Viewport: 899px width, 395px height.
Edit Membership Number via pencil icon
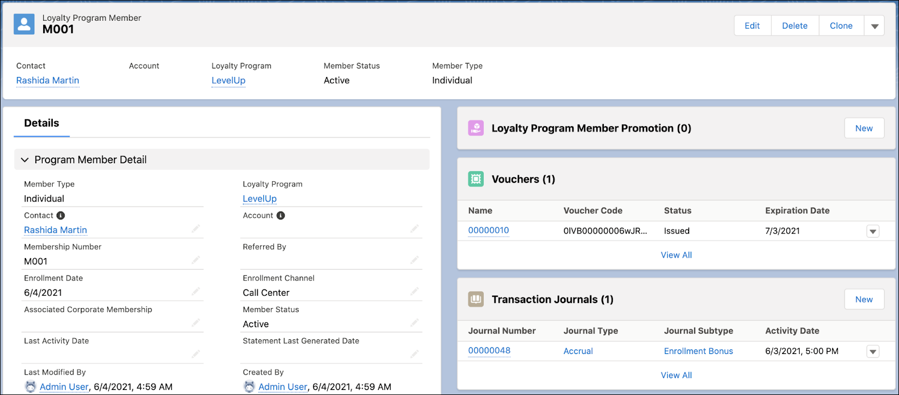pos(195,260)
